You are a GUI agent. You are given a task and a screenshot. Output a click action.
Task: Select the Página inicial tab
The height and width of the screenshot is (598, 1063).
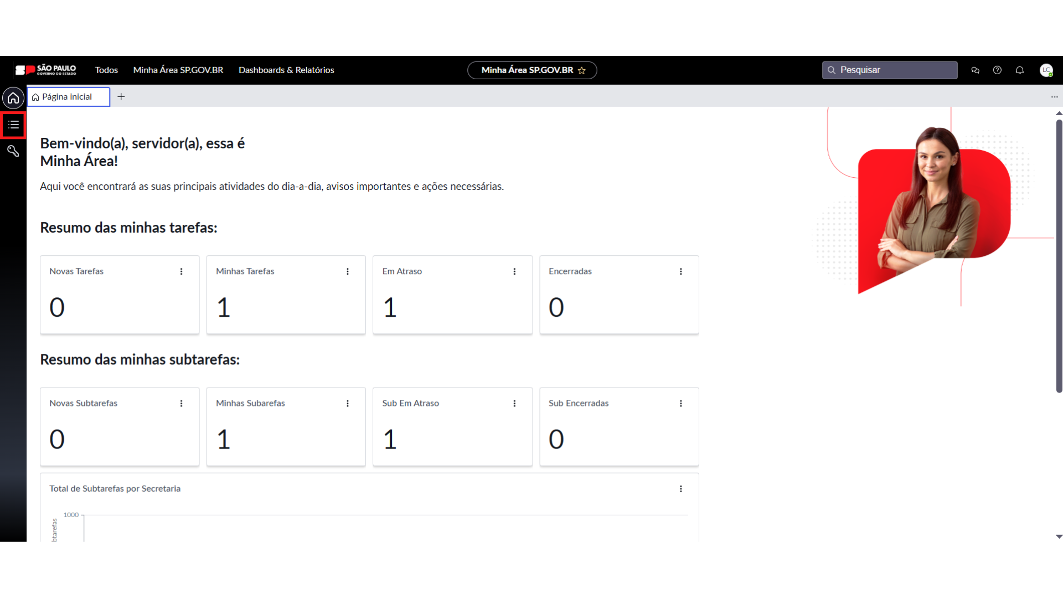point(68,97)
